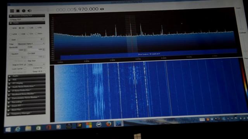
Task: Click the active SDR# taskbar button
Action: (x=119, y=124)
